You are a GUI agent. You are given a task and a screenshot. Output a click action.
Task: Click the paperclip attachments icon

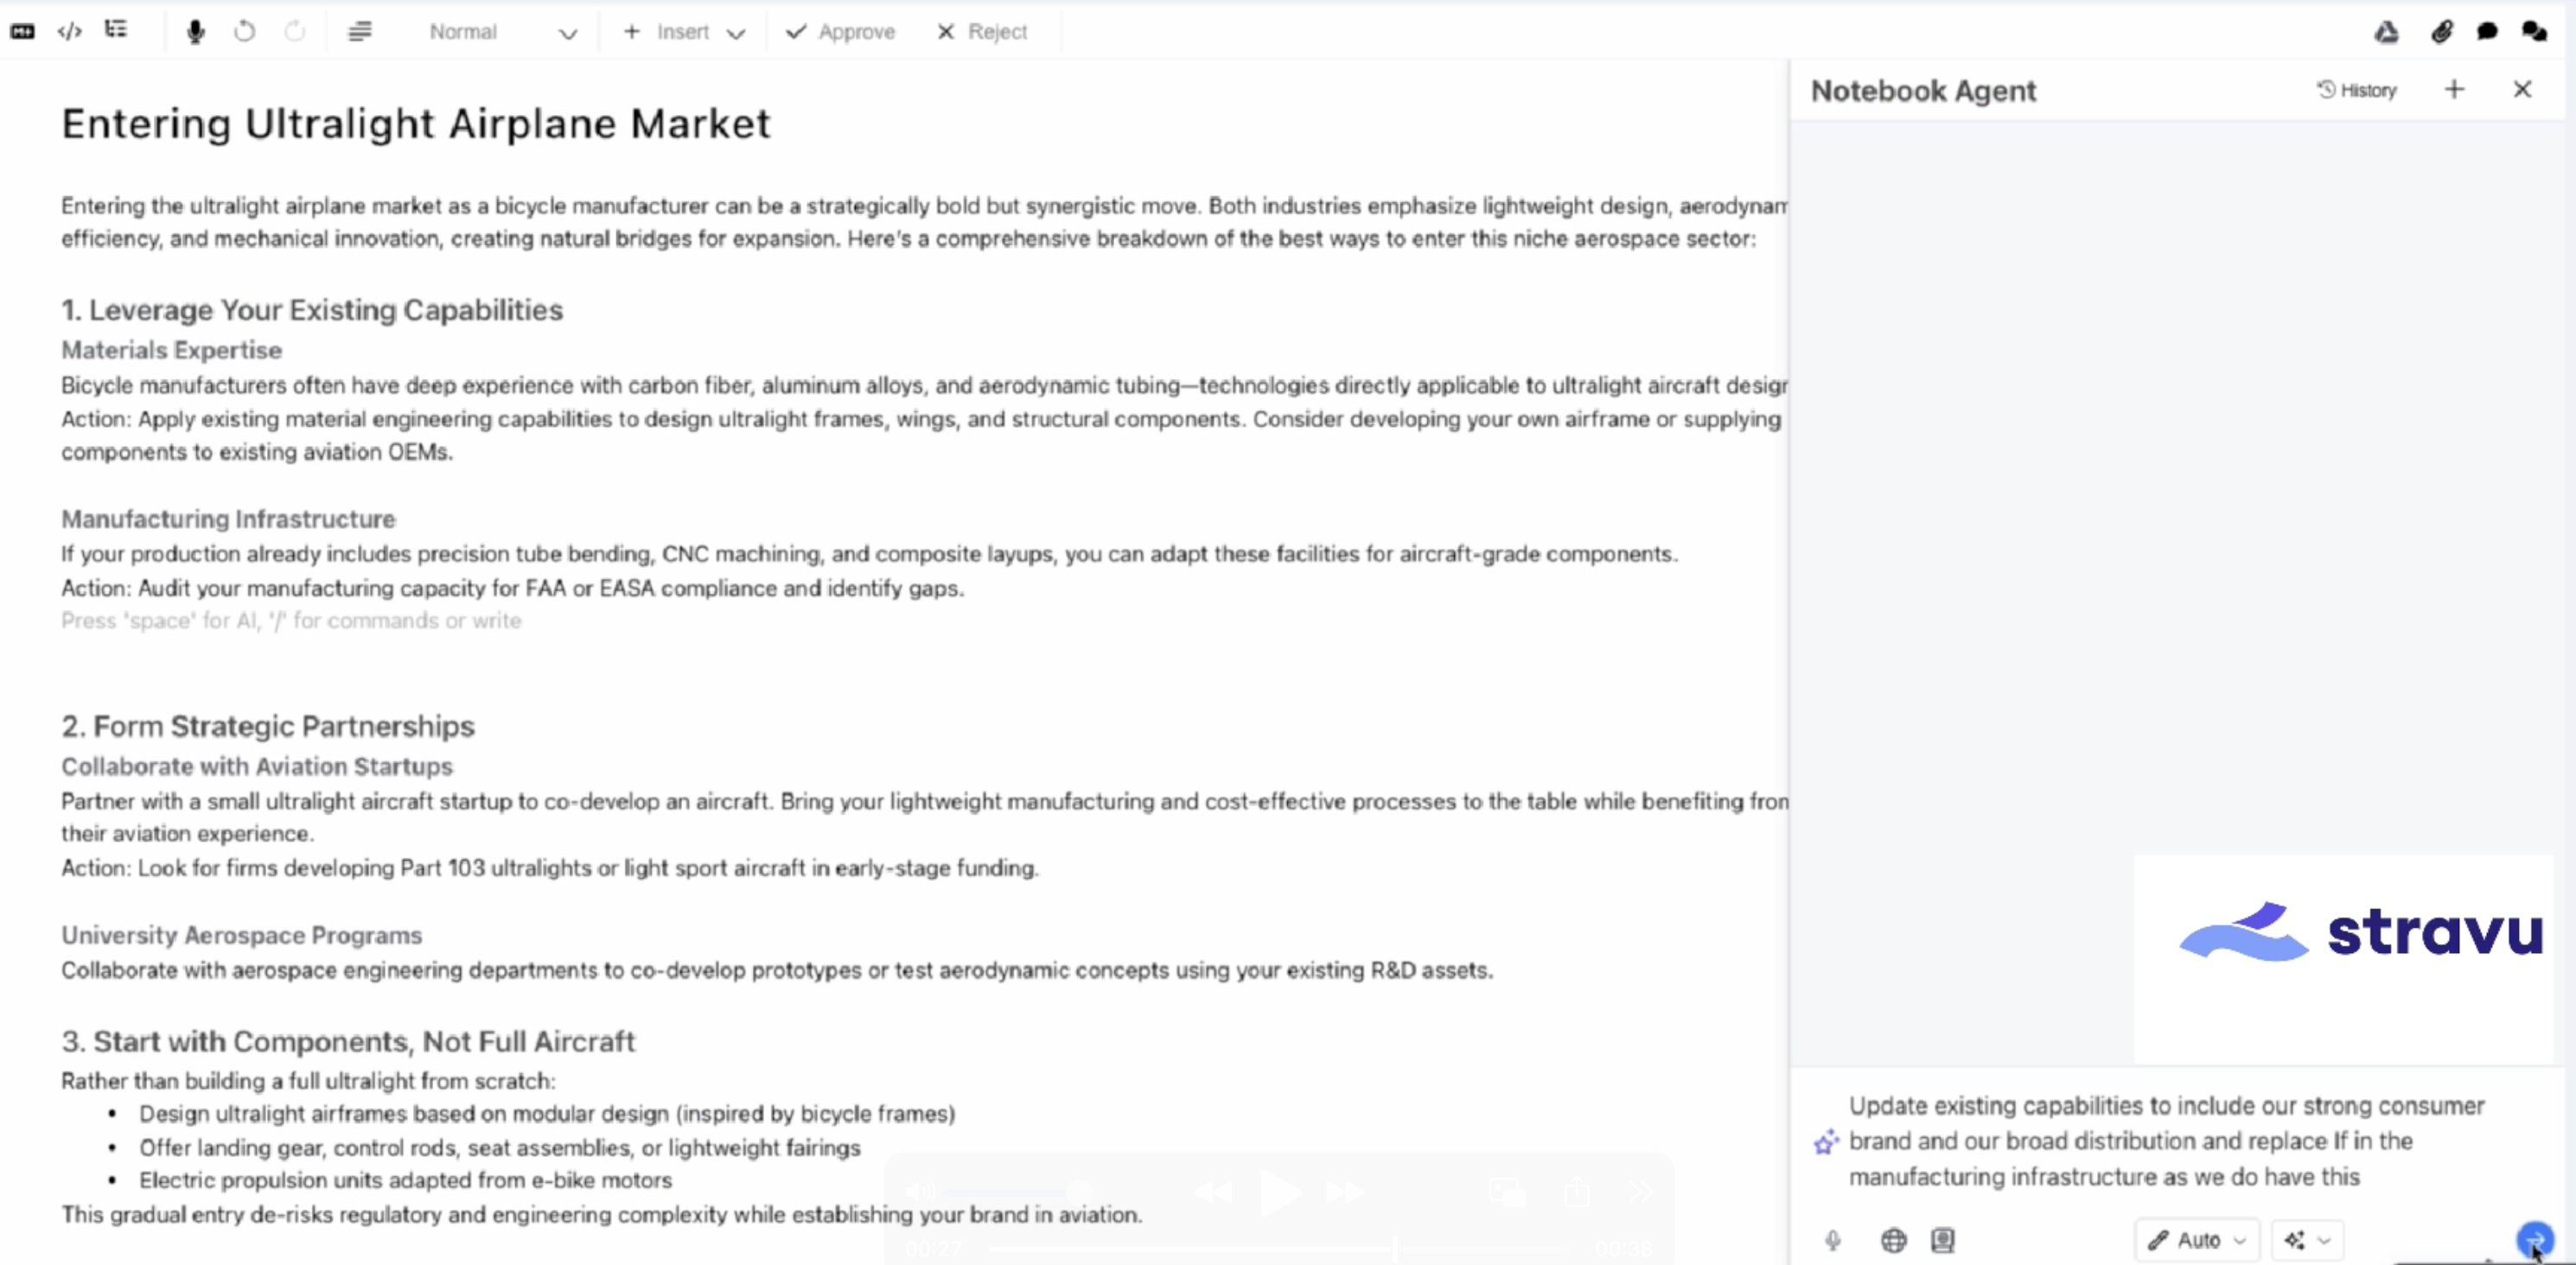tap(2441, 32)
